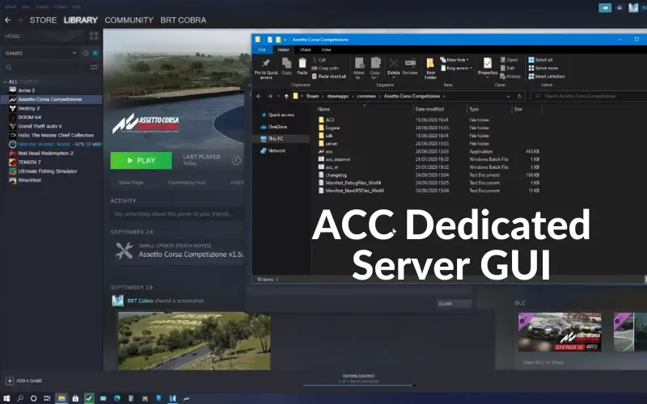Image resolution: width=647 pixels, height=404 pixels.
Task: Collapse the ALL games category
Action: click(x=5, y=82)
